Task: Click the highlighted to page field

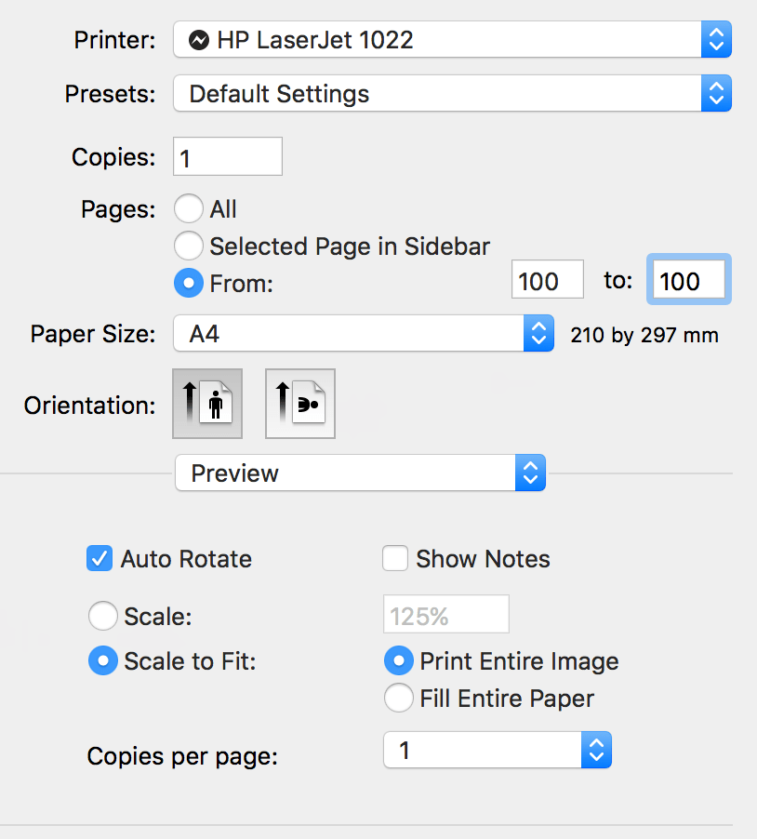Action: click(688, 279)
